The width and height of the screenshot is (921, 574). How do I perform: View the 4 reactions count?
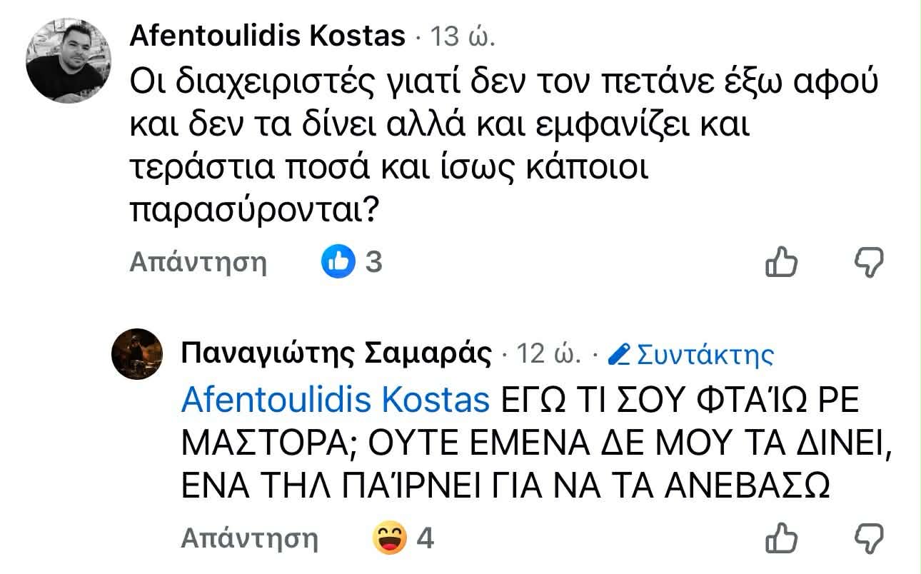[x=425, y=538]
